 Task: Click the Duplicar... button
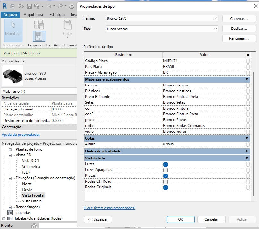coord(239,29)
